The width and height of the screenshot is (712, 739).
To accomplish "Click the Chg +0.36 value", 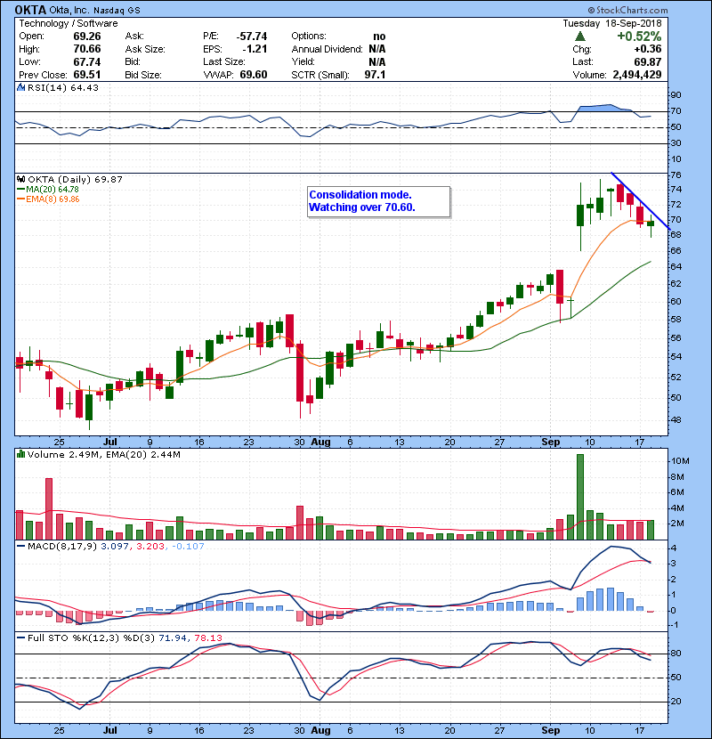I will point(647,49).
